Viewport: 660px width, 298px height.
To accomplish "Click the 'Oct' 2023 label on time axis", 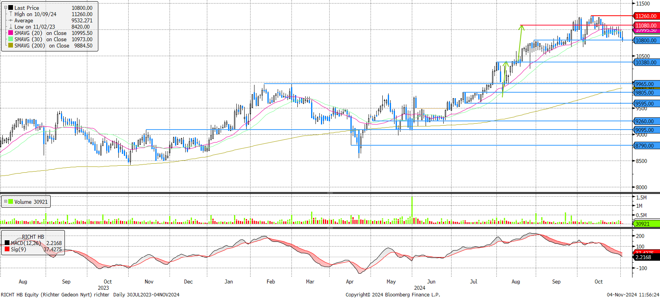I will click(107, 282).
